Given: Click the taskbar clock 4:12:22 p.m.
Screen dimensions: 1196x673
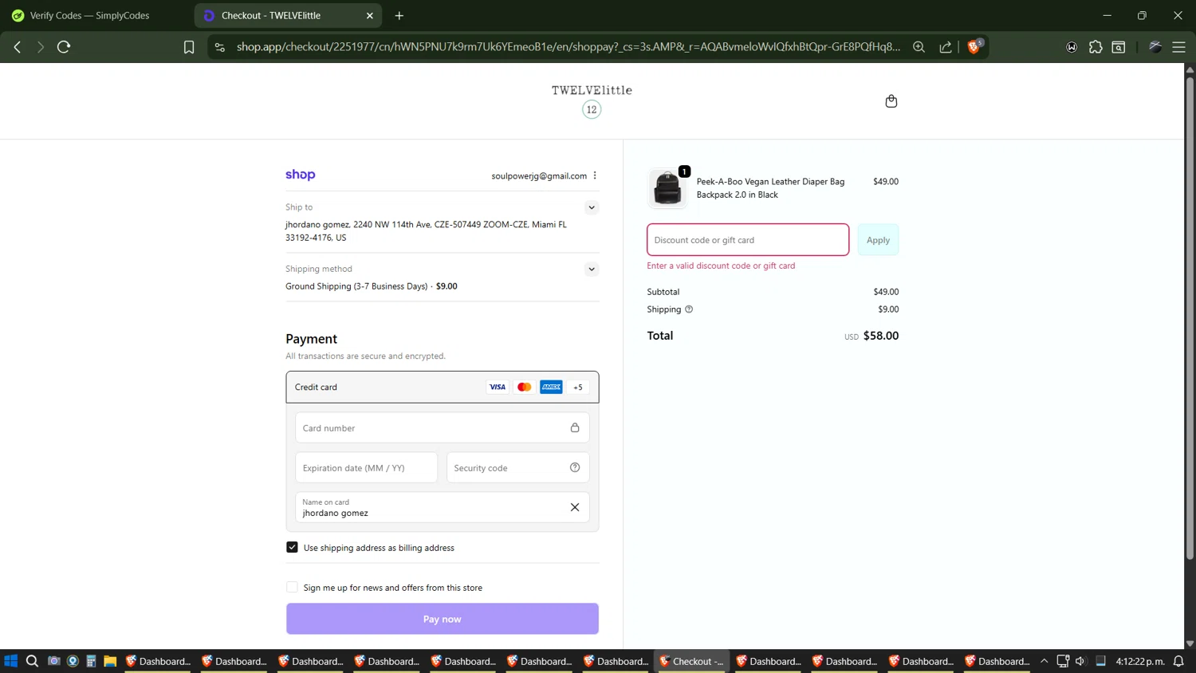Looking at the screenshot, I should (1140, 661).
